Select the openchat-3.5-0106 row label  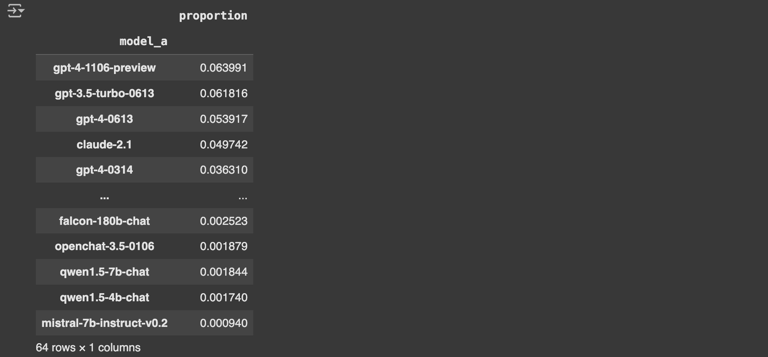click(104, 246)
